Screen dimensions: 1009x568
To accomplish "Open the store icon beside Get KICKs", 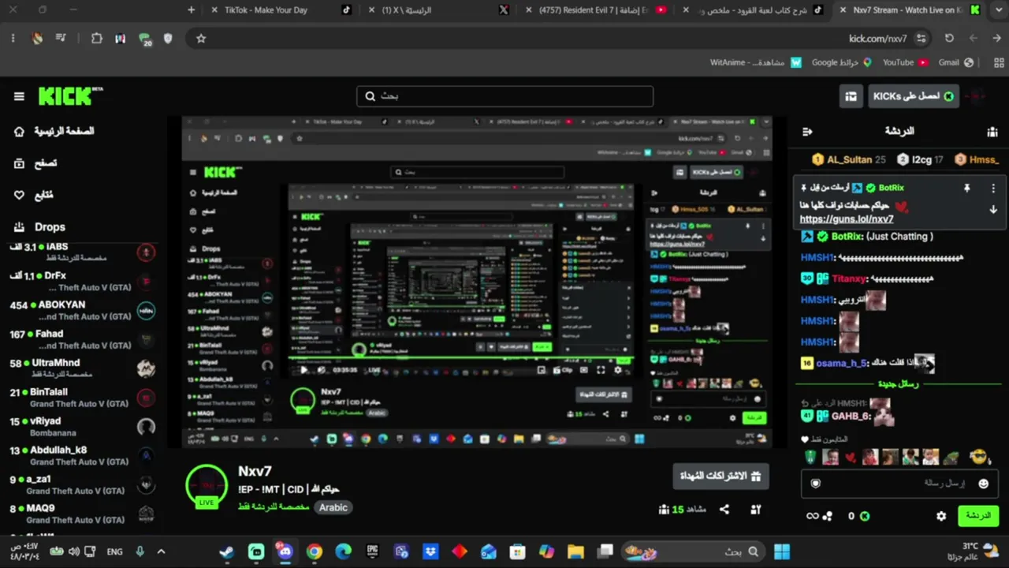I will [851, 96].
